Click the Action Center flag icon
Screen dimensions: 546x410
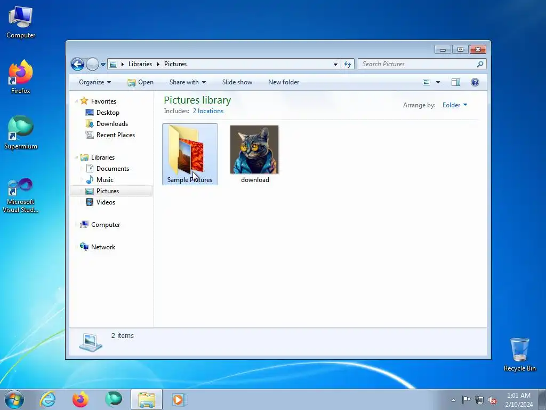[466, 399]
